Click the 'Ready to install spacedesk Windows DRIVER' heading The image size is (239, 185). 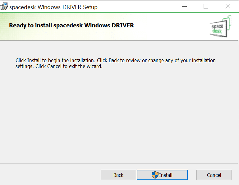(71, 25)
